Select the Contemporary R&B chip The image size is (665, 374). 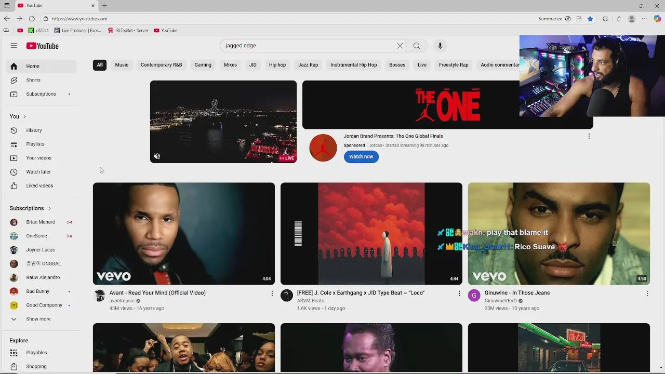[x=161, y=65]
